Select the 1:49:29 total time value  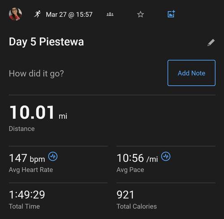tap(27, 195)
